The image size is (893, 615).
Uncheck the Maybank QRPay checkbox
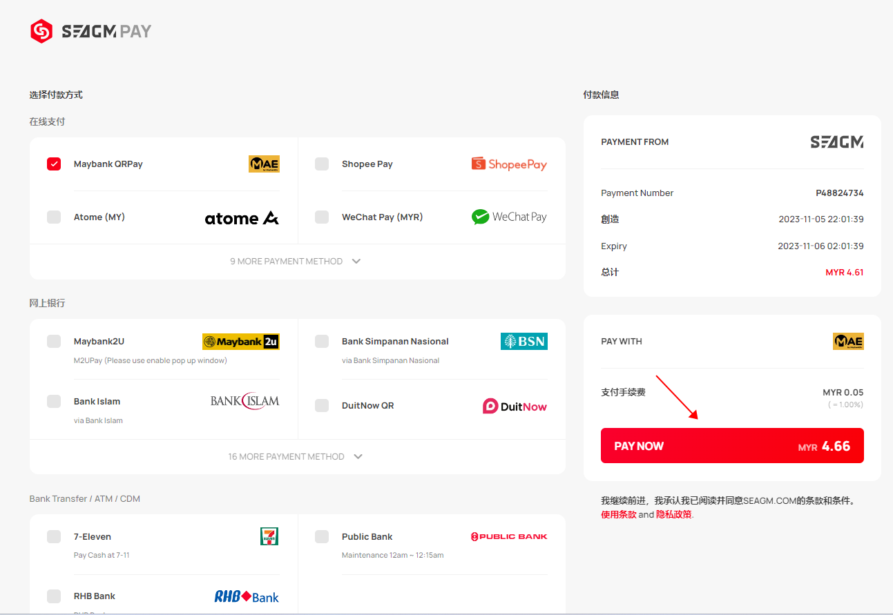point(54,164)
